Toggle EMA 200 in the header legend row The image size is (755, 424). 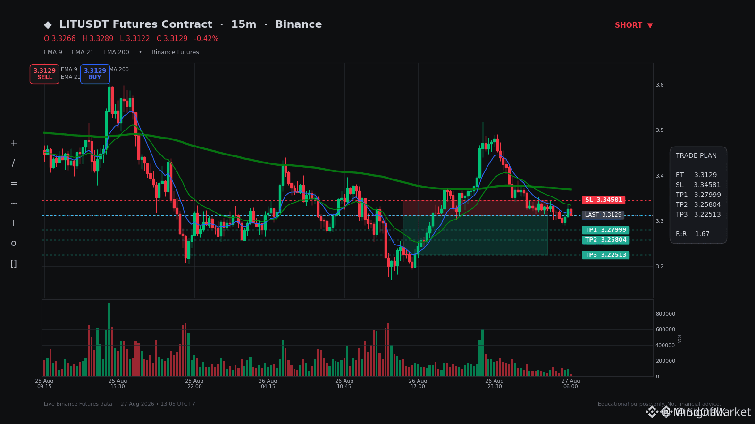116,52
